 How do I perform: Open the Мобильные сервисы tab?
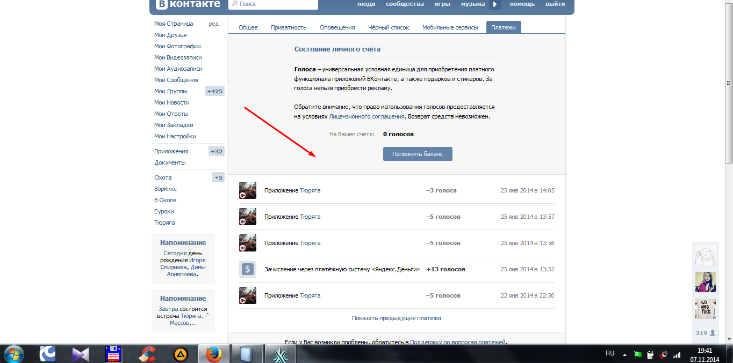(450, 27)
